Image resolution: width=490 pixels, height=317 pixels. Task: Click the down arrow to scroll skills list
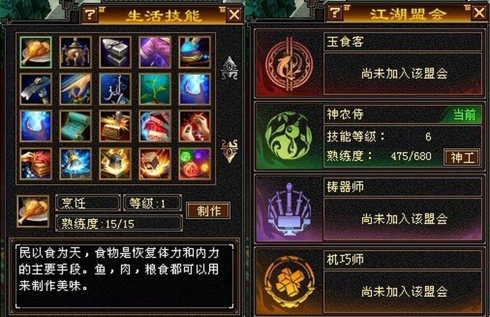coord(229,151)
